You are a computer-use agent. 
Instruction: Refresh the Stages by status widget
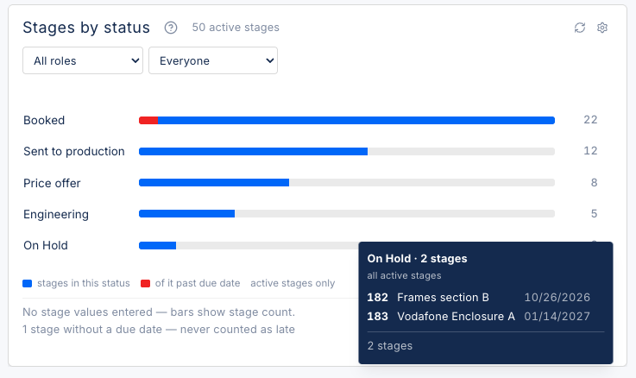click(x=580, y=28)
